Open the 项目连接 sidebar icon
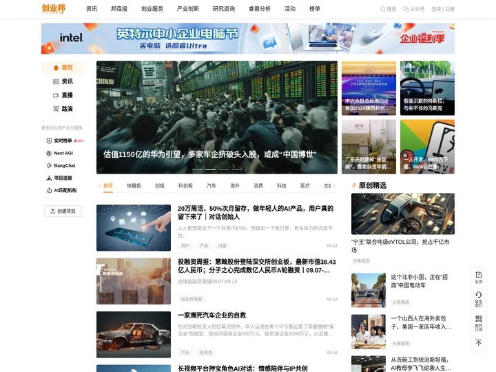This screenshot has height=372, width=496. [x=49, y=178]
